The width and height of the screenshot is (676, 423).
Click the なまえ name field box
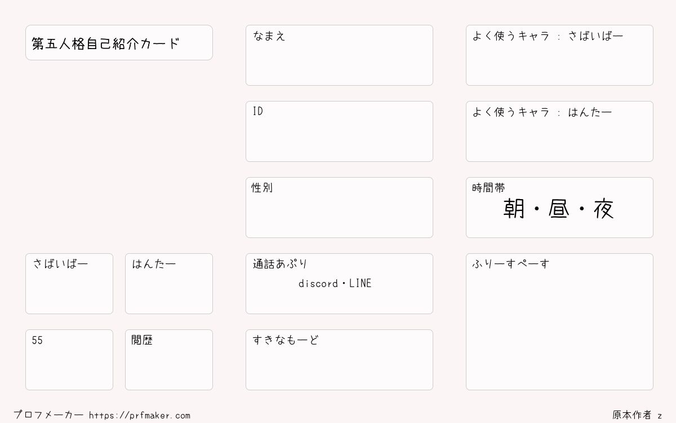[339, 55]
